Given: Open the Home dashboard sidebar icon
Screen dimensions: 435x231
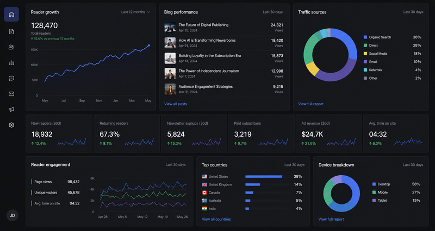Looking at the screenshot, I should tap(11, 15).
